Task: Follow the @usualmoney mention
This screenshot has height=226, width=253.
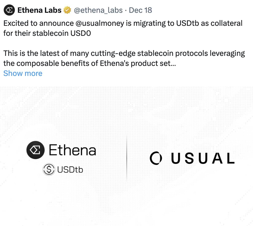Action: click(x=100, y=23)
